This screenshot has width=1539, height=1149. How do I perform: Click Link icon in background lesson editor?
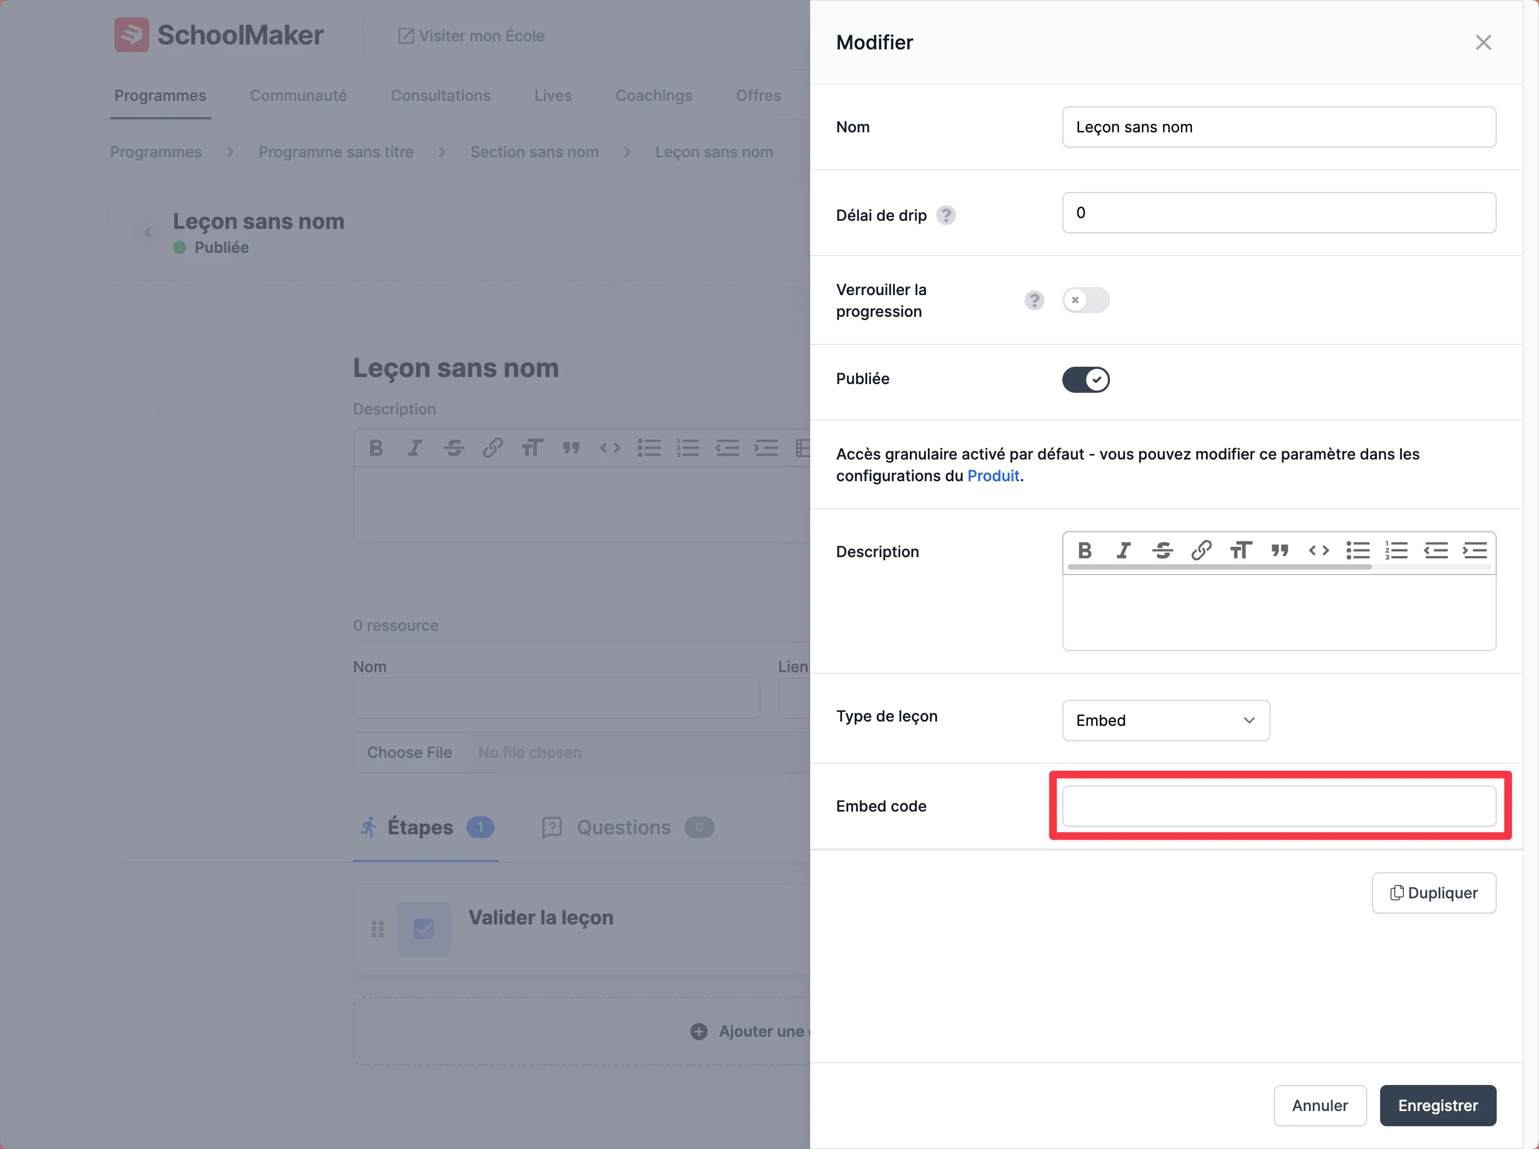pos(493,447)
